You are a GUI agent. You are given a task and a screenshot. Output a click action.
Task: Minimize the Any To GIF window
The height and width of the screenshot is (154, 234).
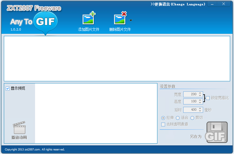pyautogui.click(x=212, y=4)
